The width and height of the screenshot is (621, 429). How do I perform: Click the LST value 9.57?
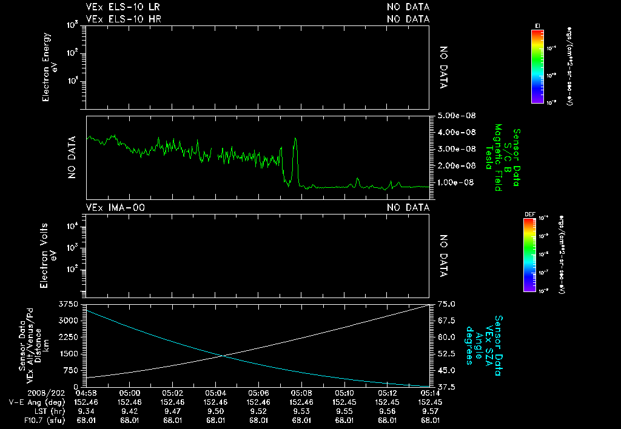pyautogui.click(x=431, y=411)
